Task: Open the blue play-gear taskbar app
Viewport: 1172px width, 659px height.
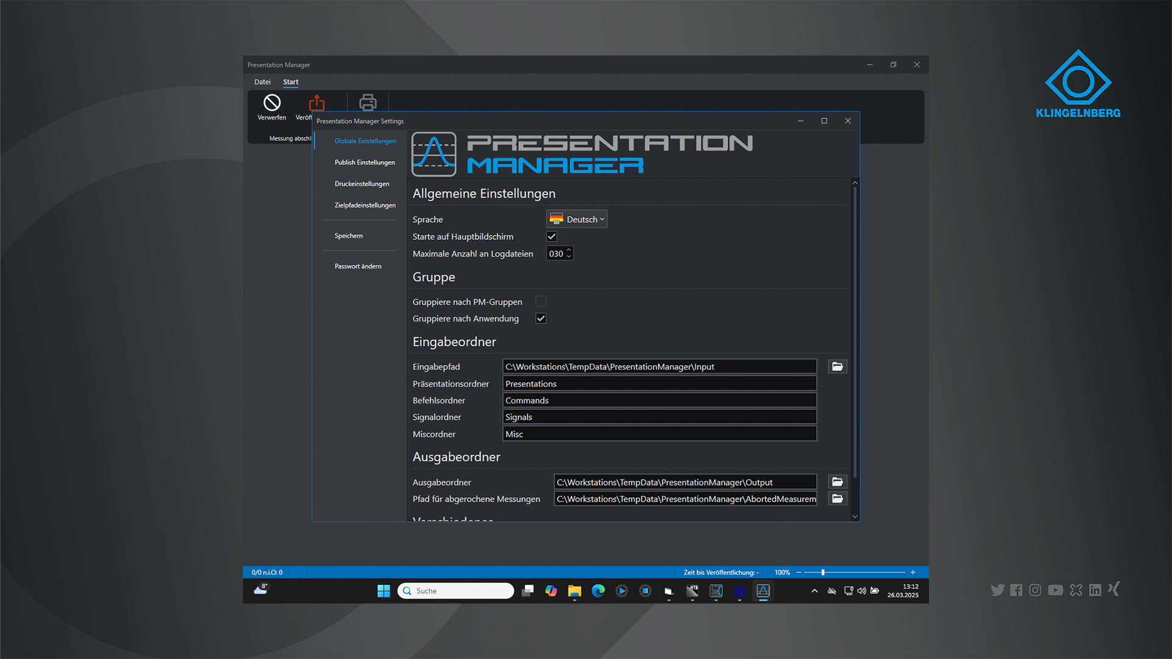Action: tap(621, 591)
